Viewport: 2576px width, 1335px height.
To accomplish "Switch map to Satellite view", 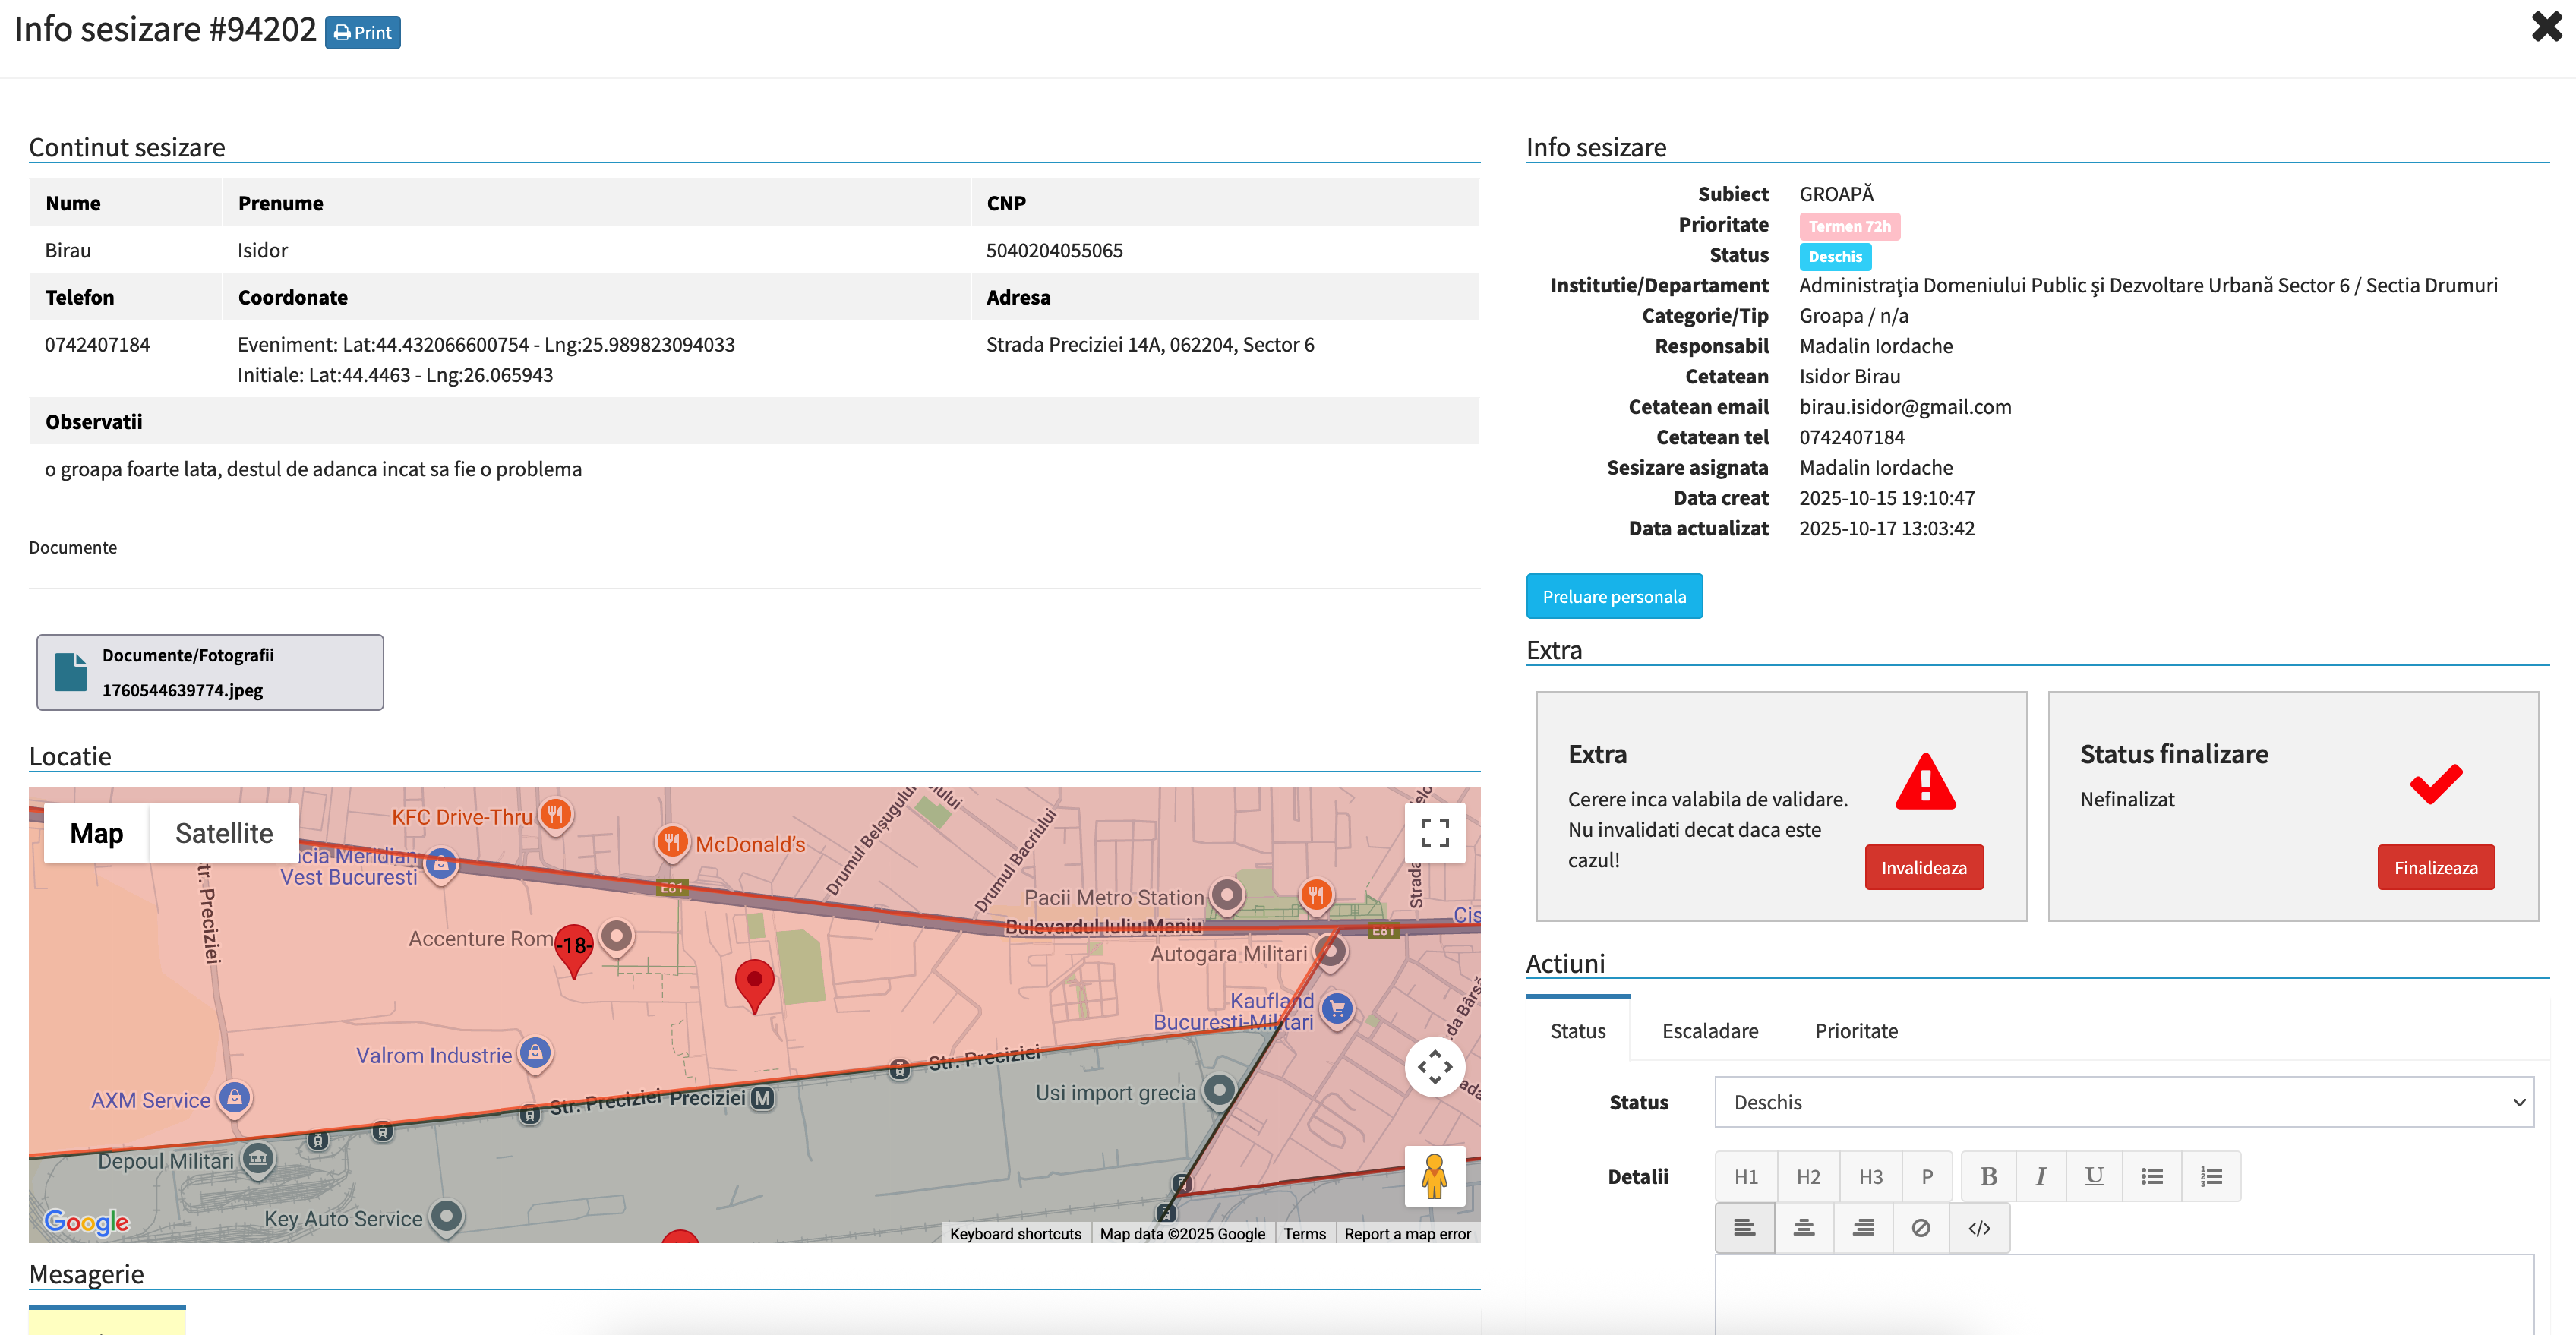I will [224, 833].
